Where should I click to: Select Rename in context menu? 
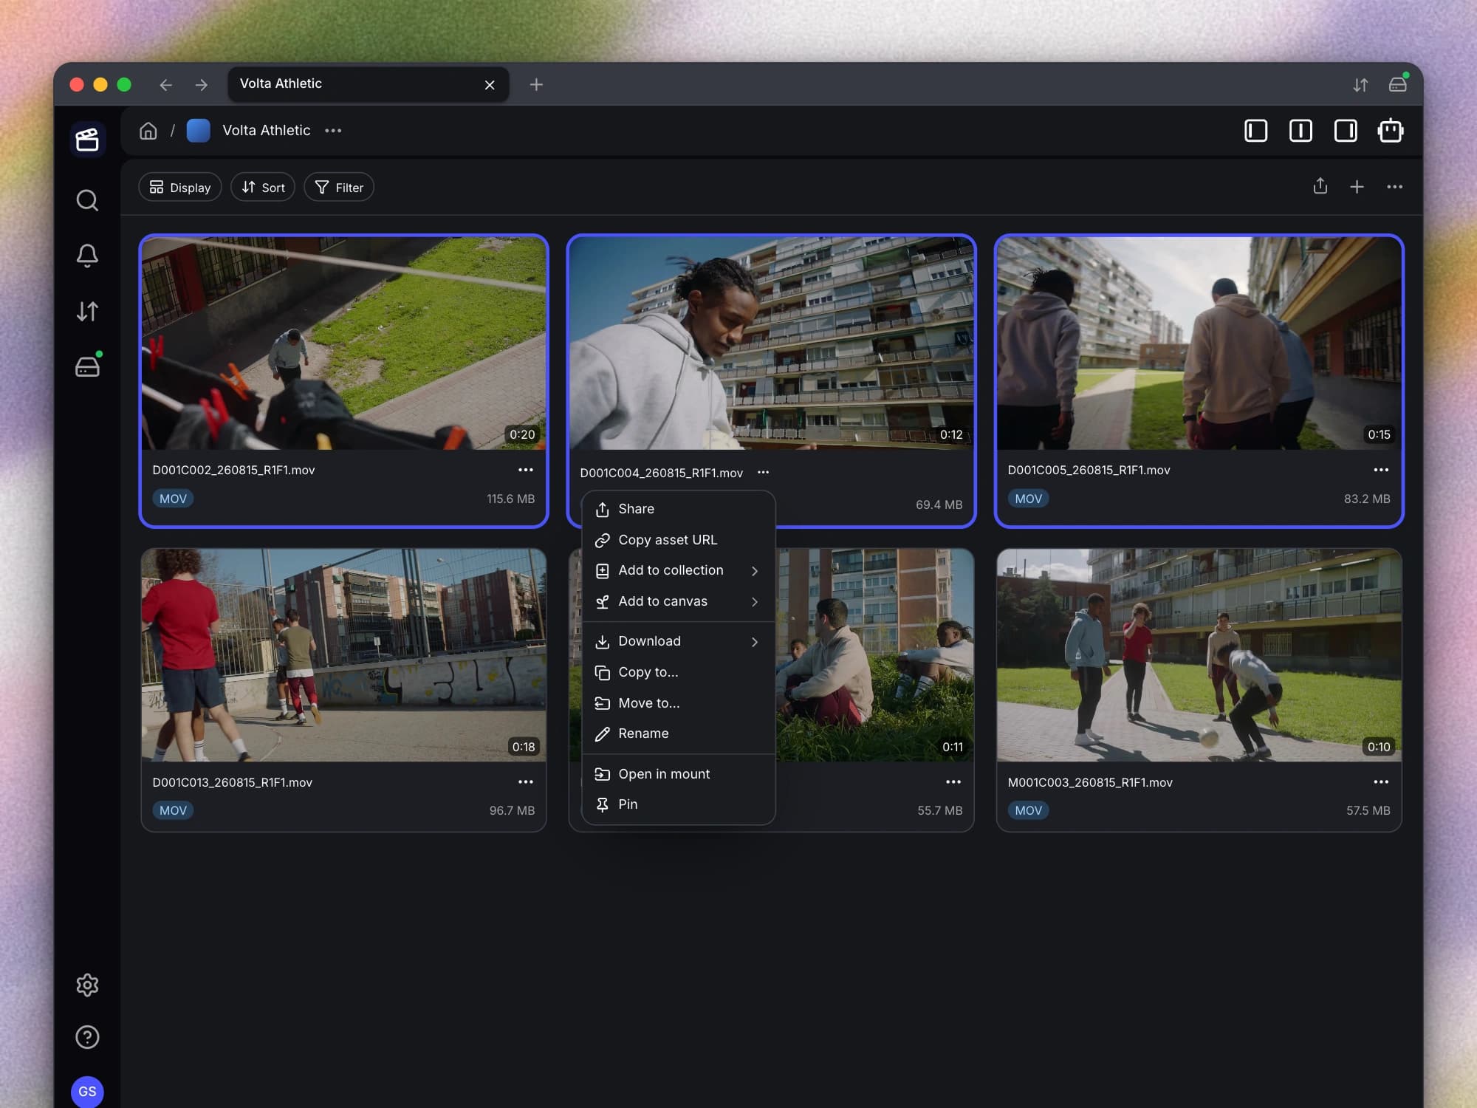coord(678,733)
